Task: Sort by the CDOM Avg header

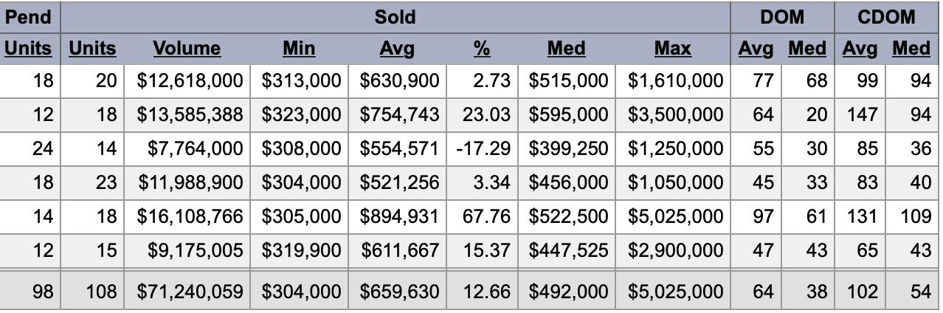Action: click(859, 49)
